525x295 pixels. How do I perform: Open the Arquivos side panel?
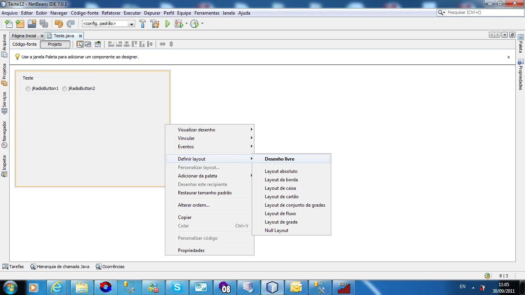pos(5,46)
